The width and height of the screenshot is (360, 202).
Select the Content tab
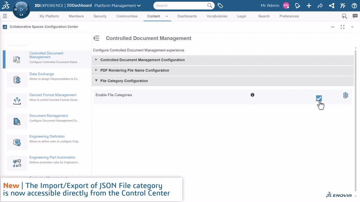(x=153, y=16)
